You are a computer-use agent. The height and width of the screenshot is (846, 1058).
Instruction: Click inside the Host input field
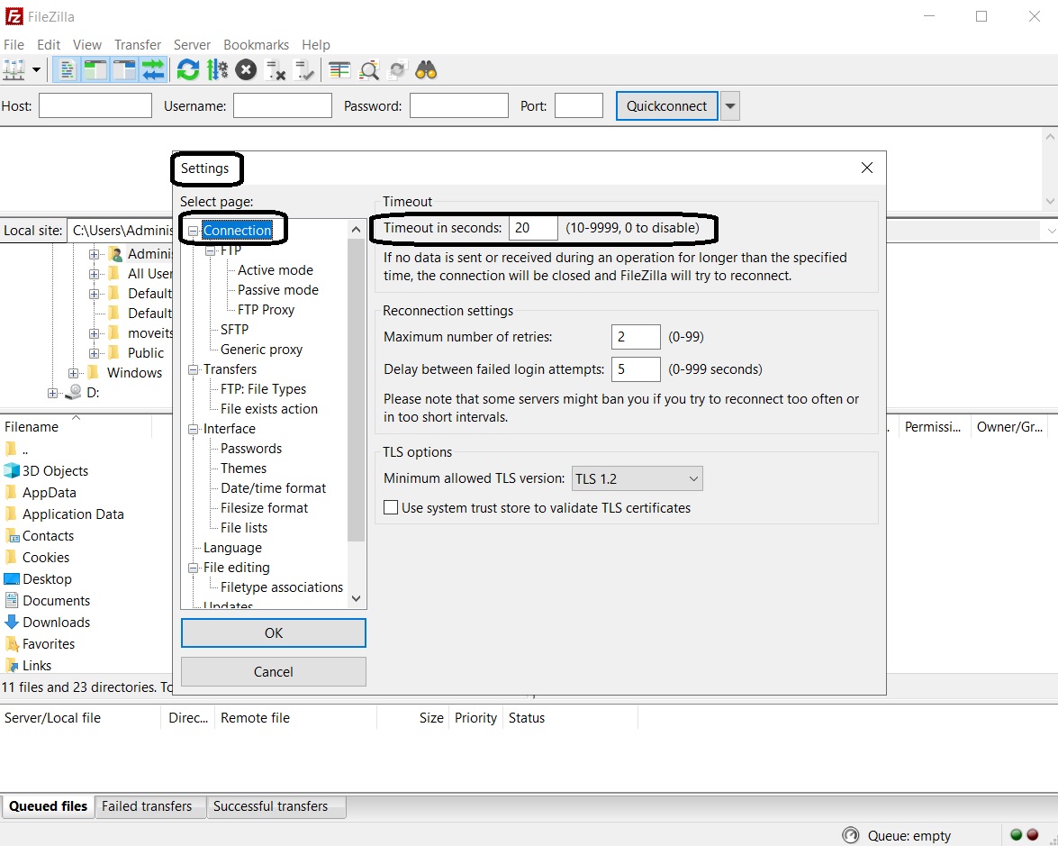pyautogui.click(x=95, y=105)
